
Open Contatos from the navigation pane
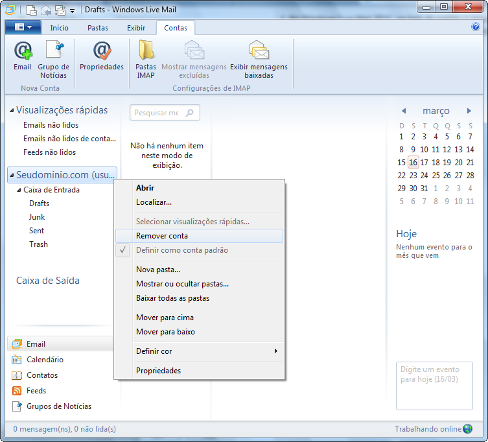(42, 375)
